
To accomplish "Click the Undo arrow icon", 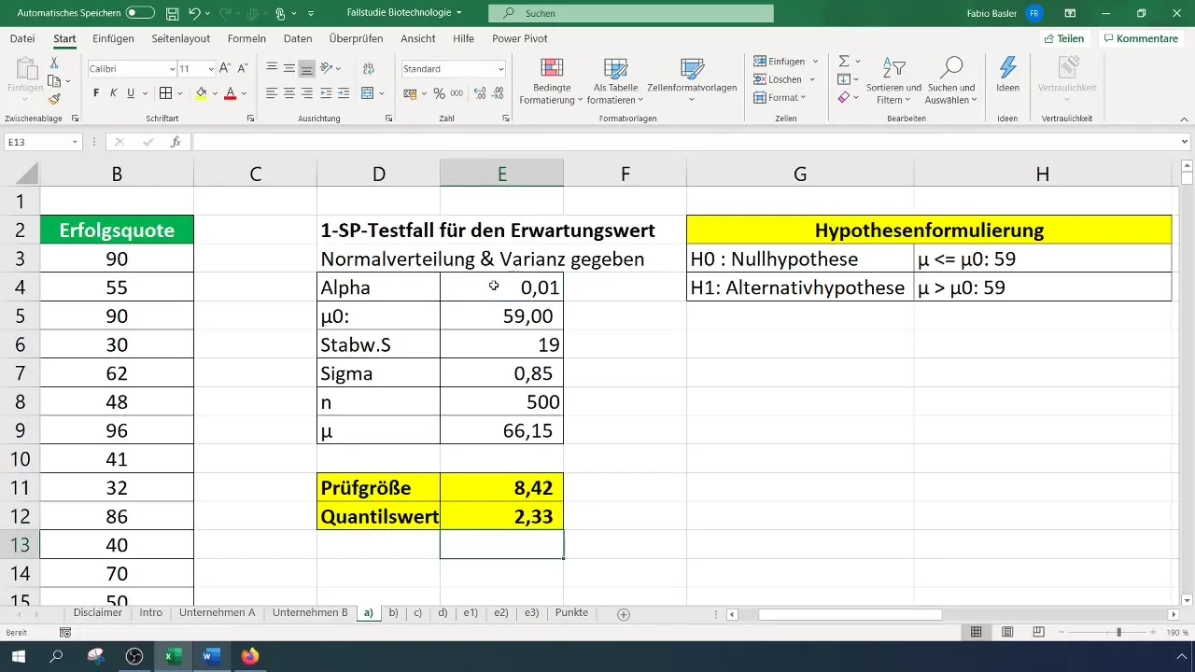I will 194,14.
